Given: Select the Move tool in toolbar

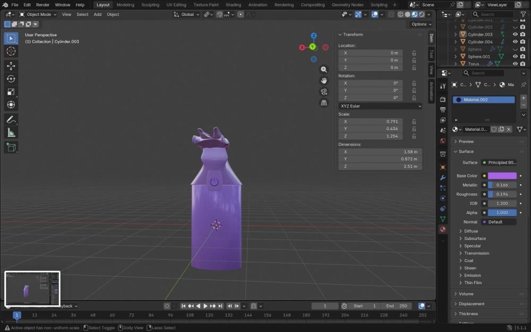Looking at the screenshot, I should tap(11, 66).
